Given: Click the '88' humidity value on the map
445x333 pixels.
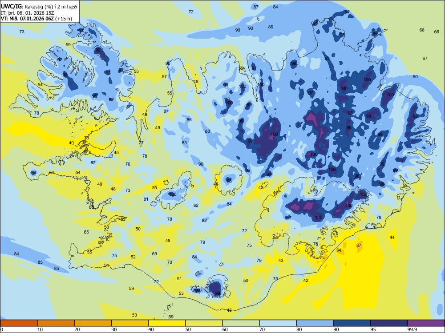Looking at the screenshot, I should [207, 131].
